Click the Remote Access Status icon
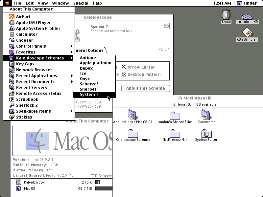The height and width of the screenshot is (197, 263). 12,94
